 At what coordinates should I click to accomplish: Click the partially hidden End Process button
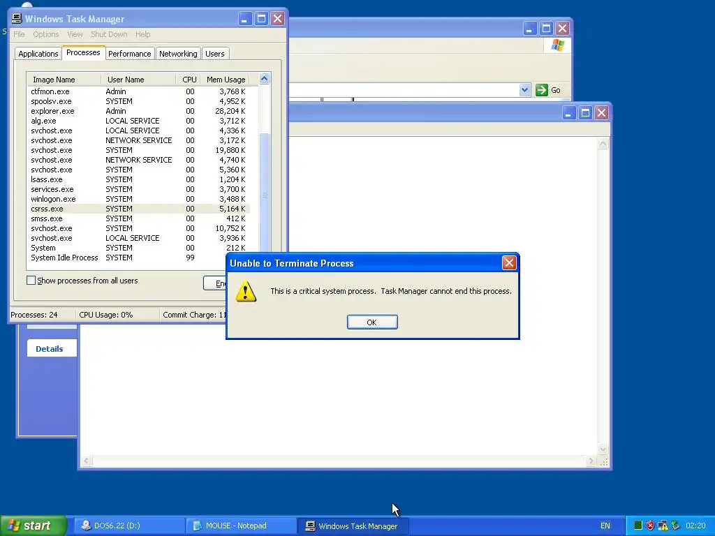[215, 283]
